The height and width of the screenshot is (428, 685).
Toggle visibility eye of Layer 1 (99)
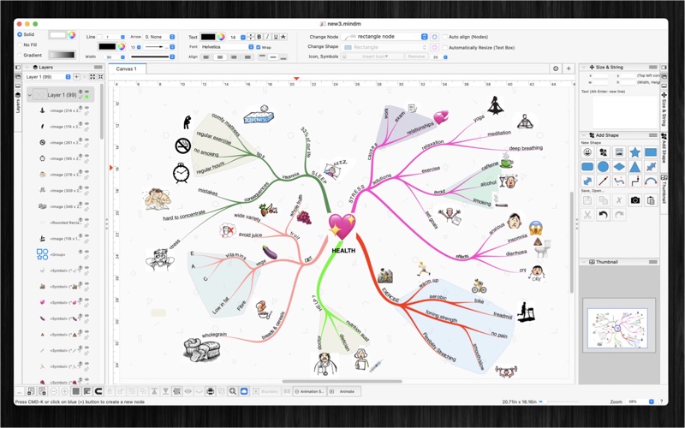86,92
